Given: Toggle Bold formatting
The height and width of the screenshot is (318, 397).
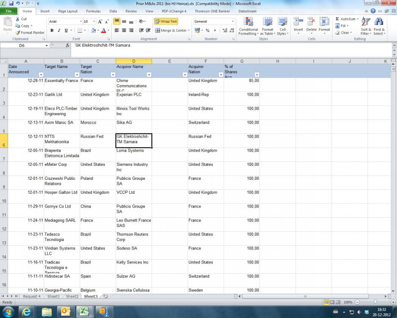Looking at the screenshot, I should click(52, 31).
